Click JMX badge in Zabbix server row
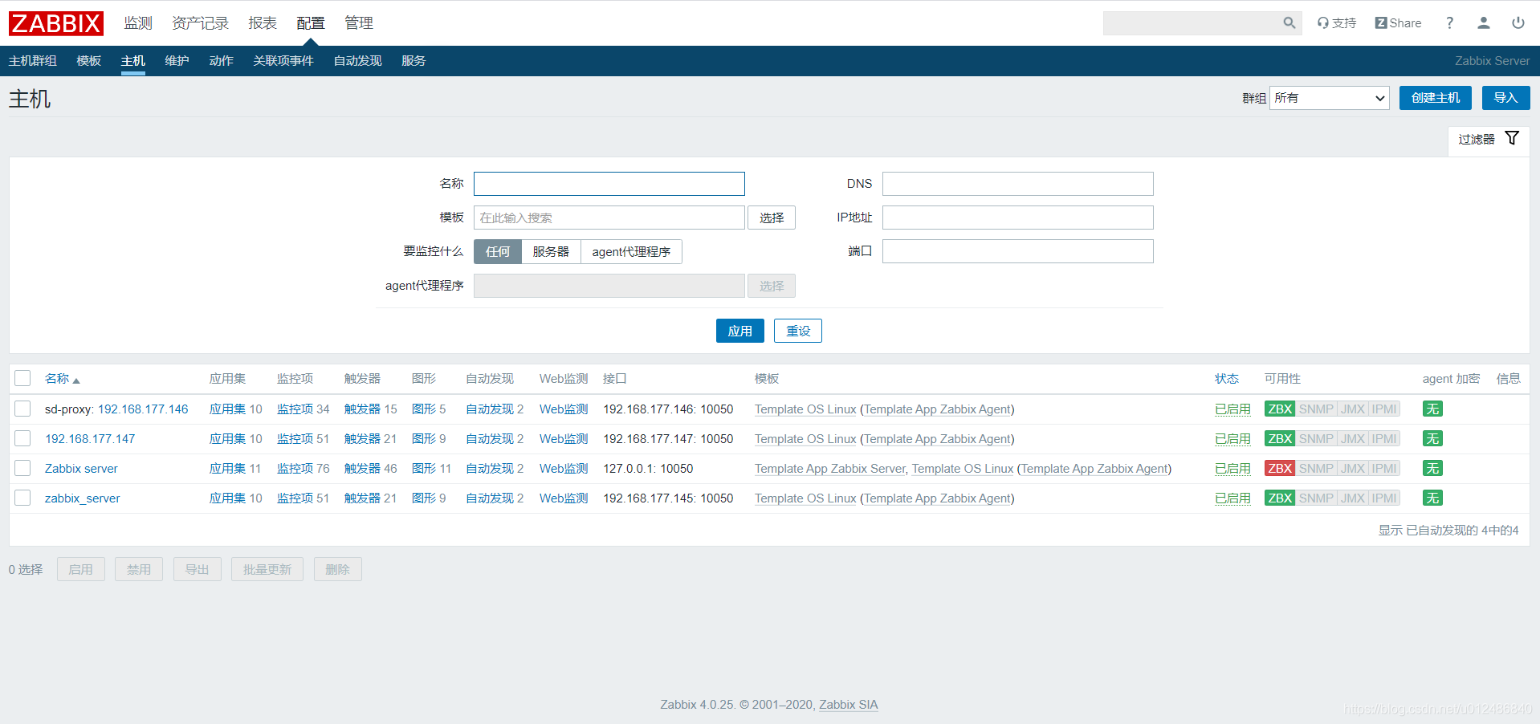Image resolution: width=1540 pixels, height=724 pixels. pyautogui.click(x=1353, y=469)
